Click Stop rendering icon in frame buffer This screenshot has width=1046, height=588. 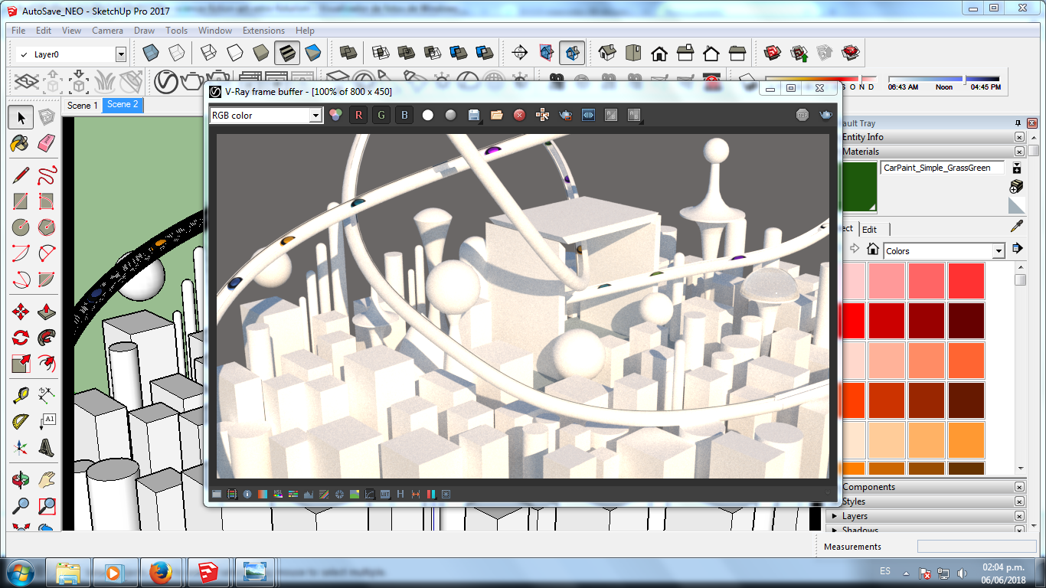[802, 115]
